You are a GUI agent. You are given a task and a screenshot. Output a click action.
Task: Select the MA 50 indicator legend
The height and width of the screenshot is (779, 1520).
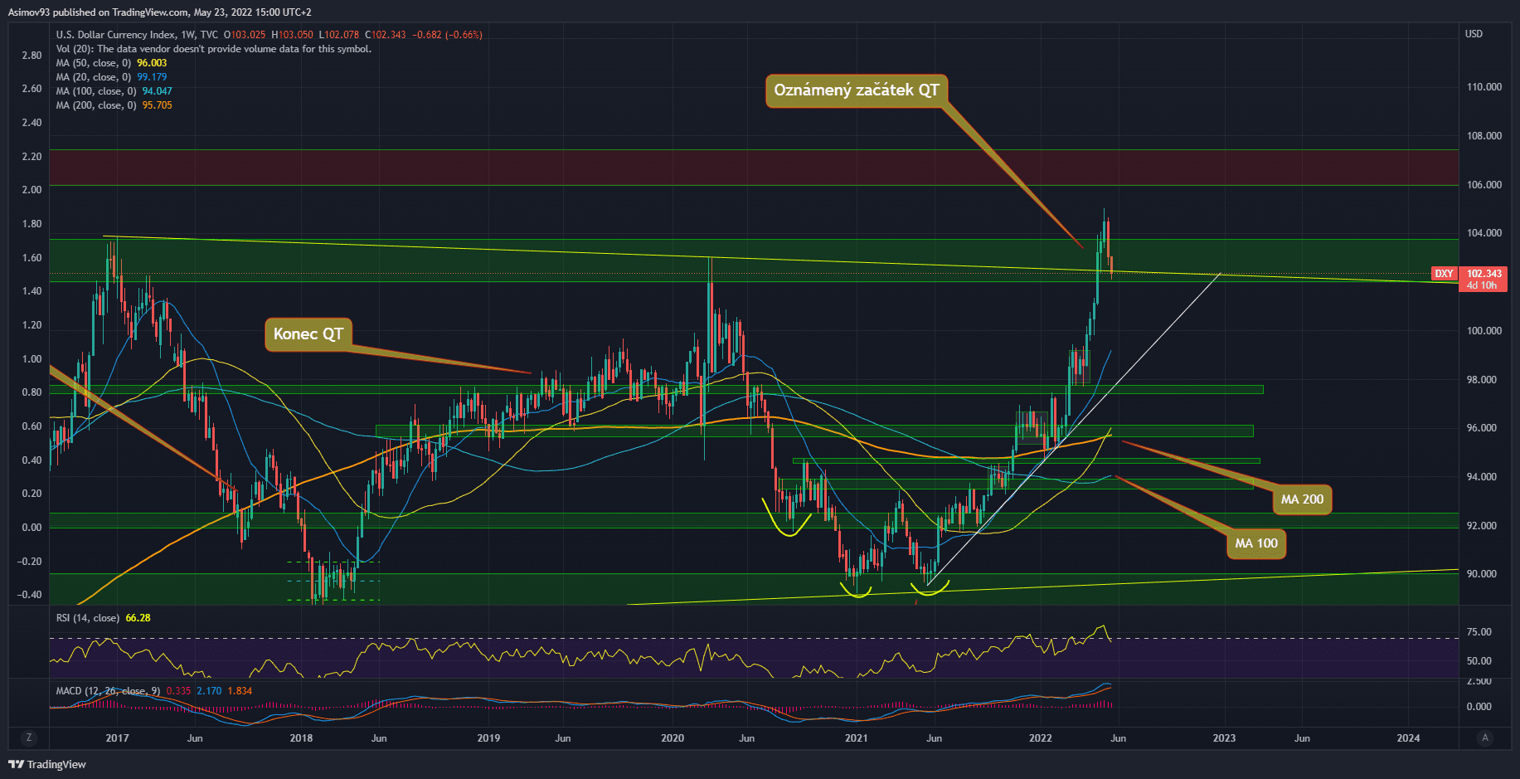point(93,63)
